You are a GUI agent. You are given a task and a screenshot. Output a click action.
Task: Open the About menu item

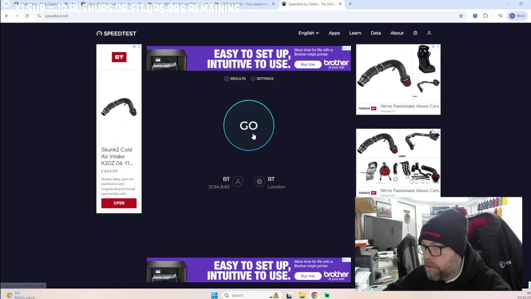coord(397,33)
